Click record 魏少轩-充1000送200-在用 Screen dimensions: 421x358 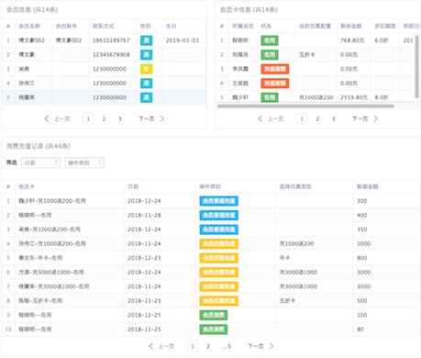tap(52, 201)
